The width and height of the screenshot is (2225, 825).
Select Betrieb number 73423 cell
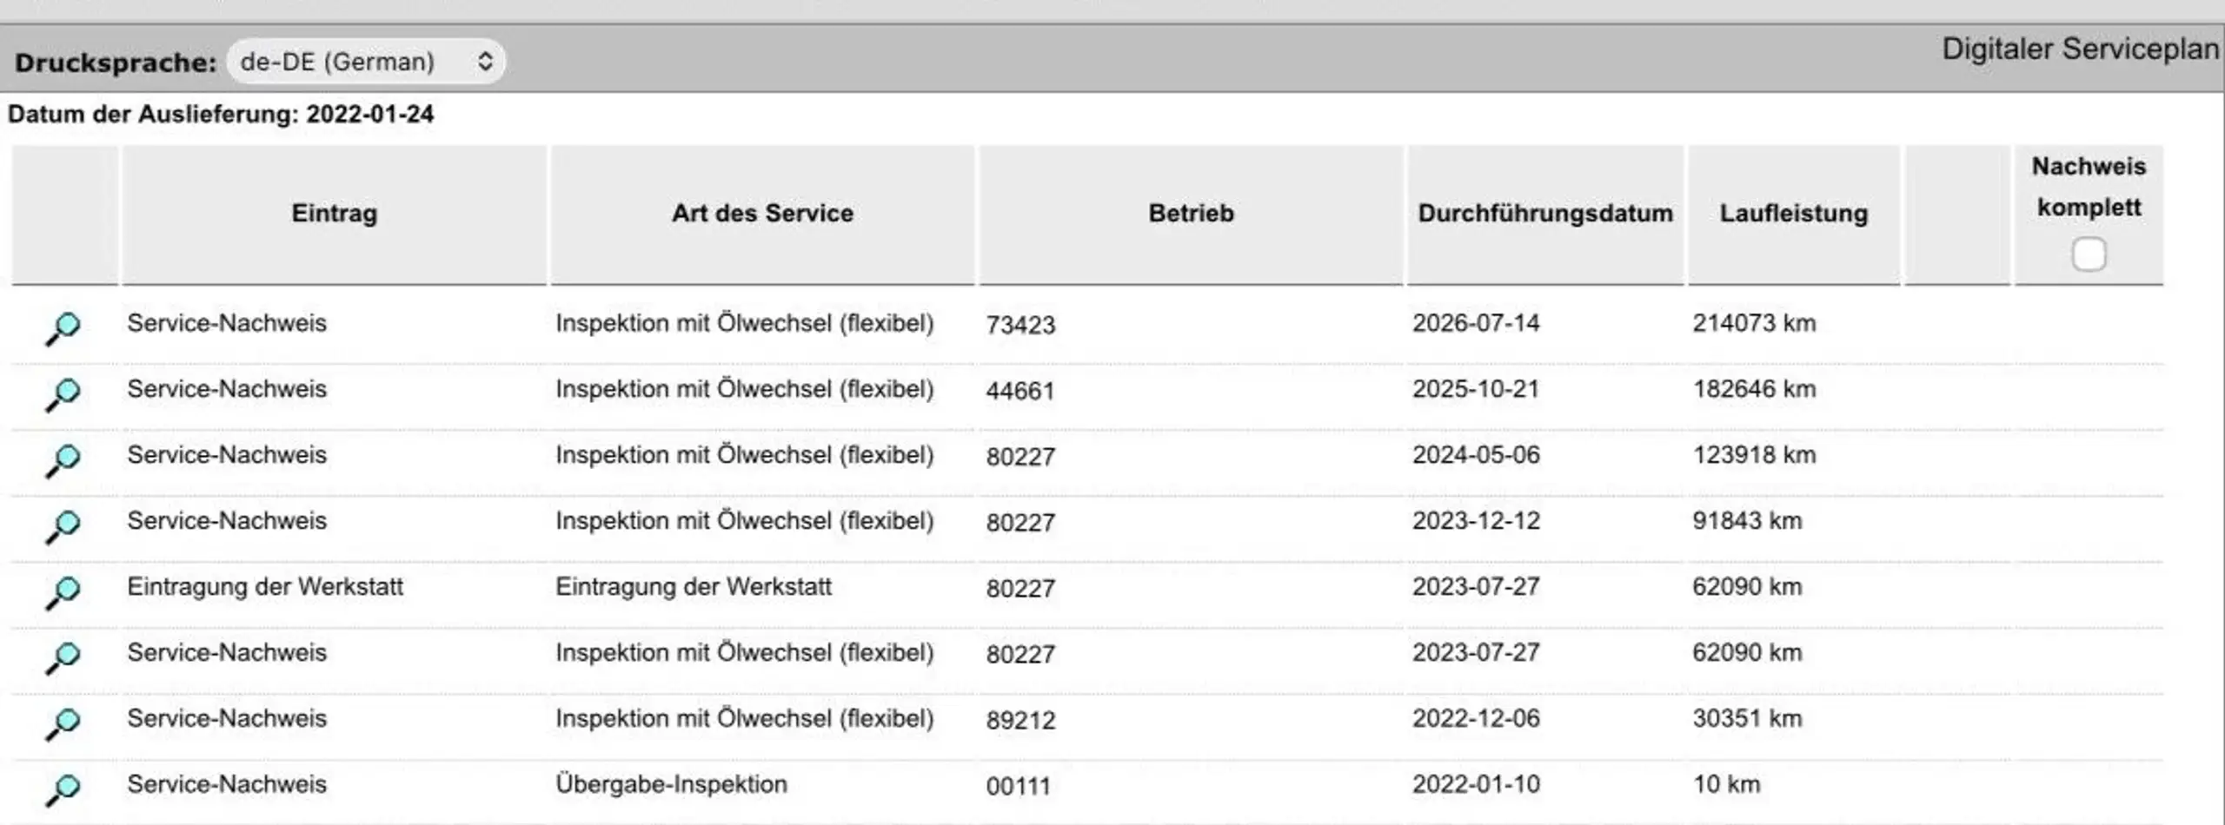point(1020,325)
